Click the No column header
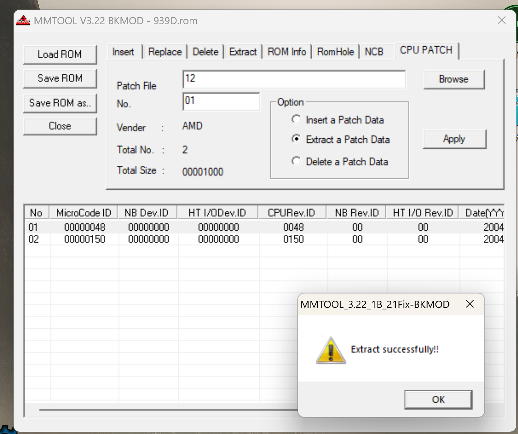 (36, 213)
